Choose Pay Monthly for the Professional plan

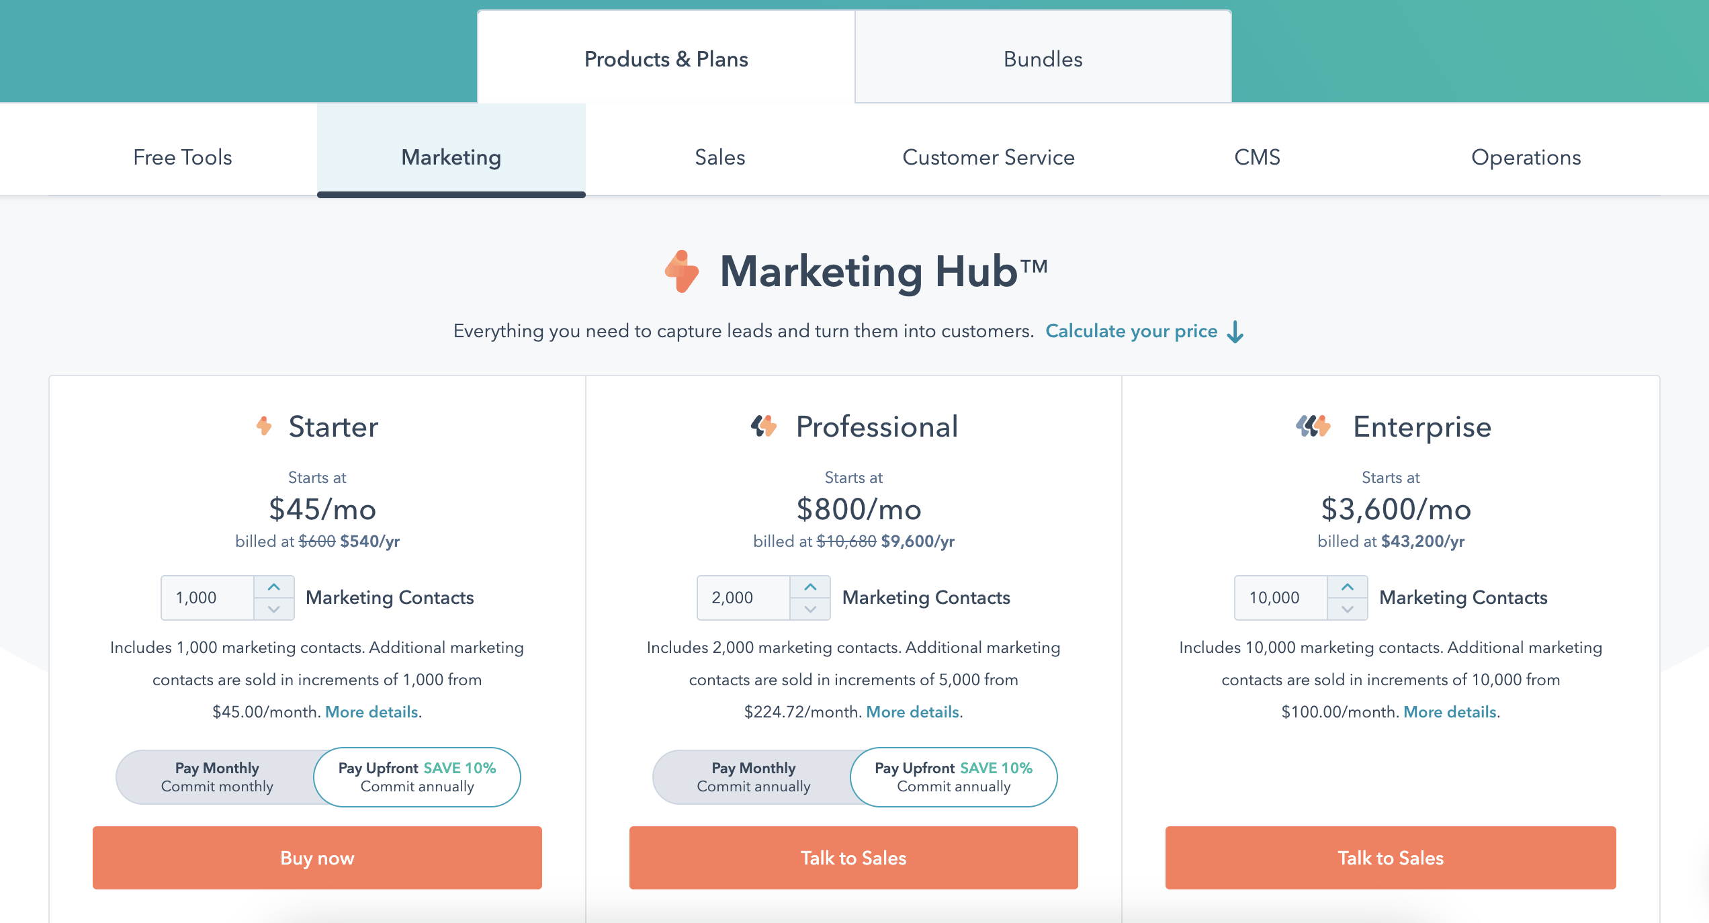[x=753, y=777]
